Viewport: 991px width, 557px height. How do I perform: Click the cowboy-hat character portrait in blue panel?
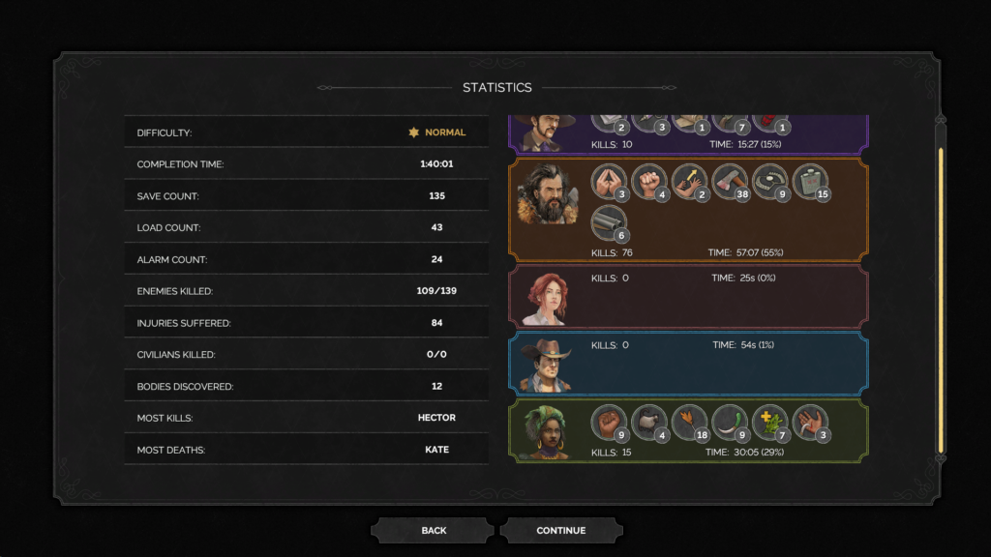pyautogui.click(x=546, y=365)
